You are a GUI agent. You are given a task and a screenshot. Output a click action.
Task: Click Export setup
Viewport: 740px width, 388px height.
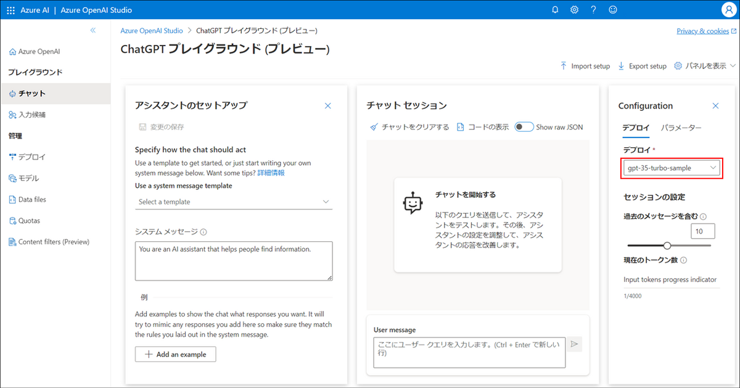coord(642,66)
